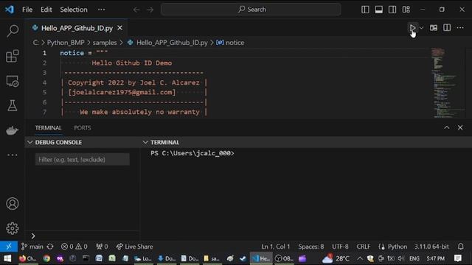The width and height of the screenshot is (472, 265).
Task: Close the bottom panel
Action: [460, 127]
